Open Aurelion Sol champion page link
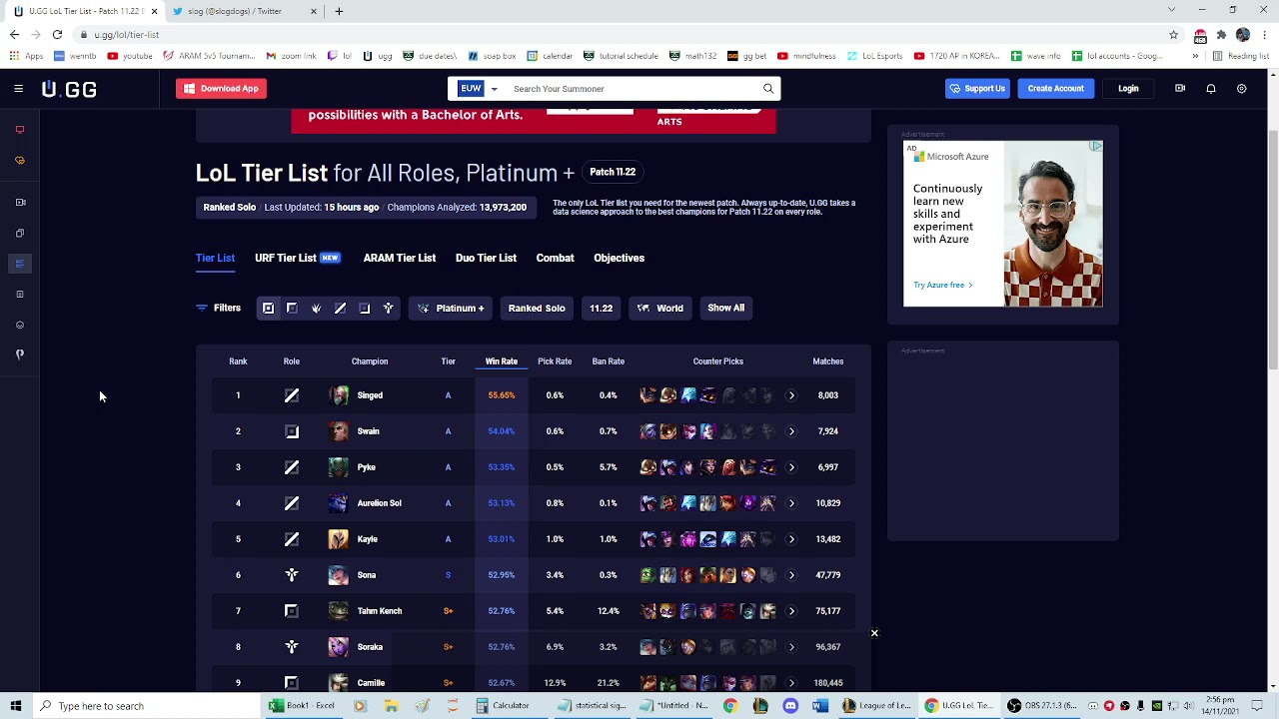Image resolution: width=1279 pixels, height=719 pixels. click(x=379, y=503)
